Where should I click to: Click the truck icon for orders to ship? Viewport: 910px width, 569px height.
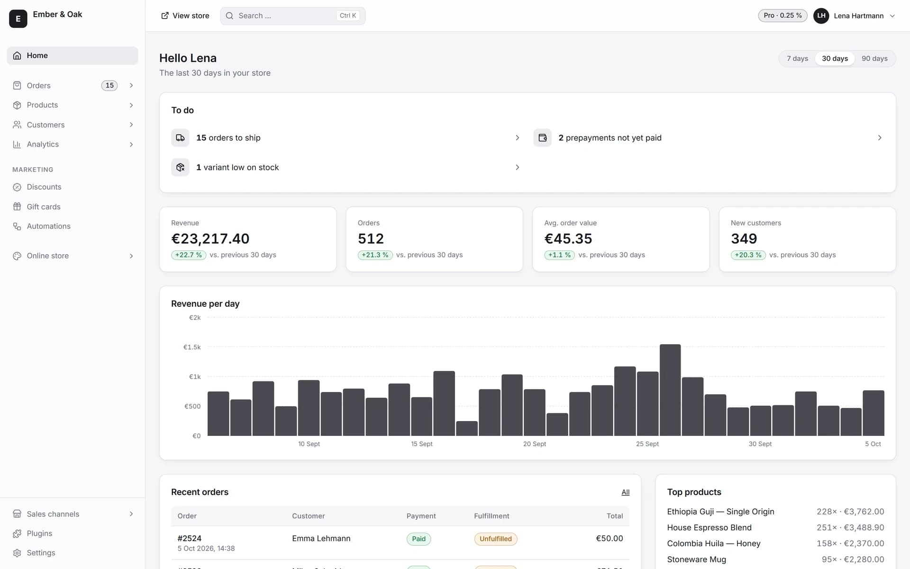pos(180,138)
